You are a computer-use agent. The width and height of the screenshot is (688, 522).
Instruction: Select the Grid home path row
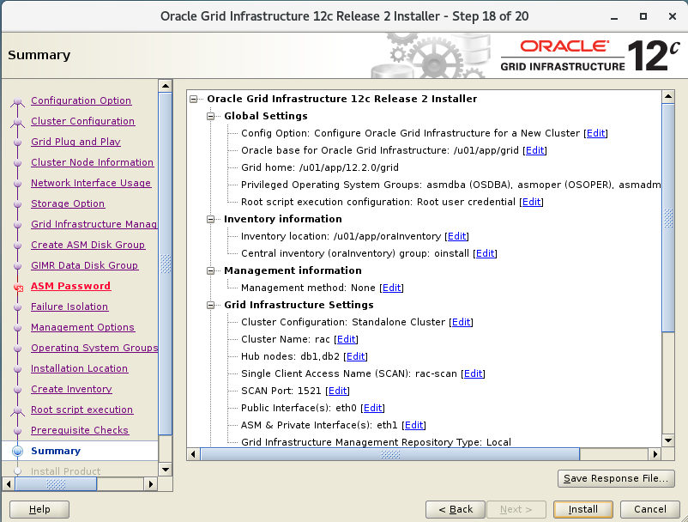(x=320, y=167)
